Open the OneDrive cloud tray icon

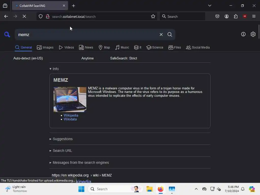click(204, 189)
